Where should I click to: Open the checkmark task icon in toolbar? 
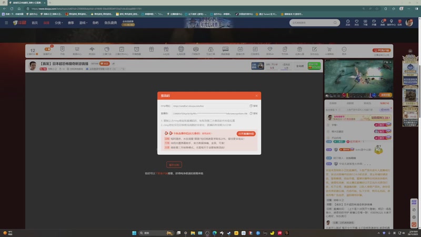tap(122, 49)
